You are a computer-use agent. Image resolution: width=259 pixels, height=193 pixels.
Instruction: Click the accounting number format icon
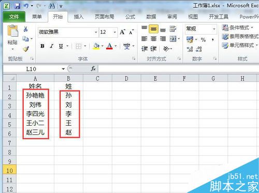[190, 40]
